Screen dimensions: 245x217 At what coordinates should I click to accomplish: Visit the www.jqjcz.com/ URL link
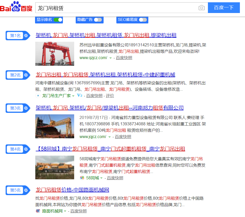(93, 137)
